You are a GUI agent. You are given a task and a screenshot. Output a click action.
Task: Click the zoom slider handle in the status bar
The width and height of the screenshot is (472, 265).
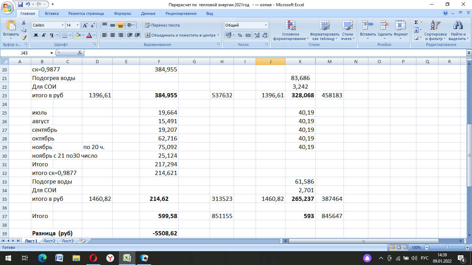point(447,247)
